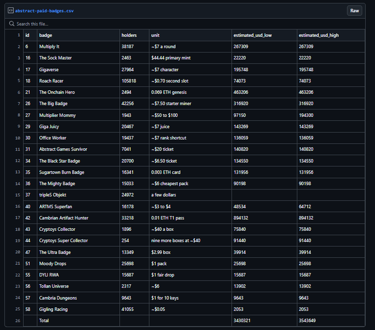Click the unit cell '~$50 to $100'
The width and height of the screenshot is (375, 330).
click(x=190, y=115)
